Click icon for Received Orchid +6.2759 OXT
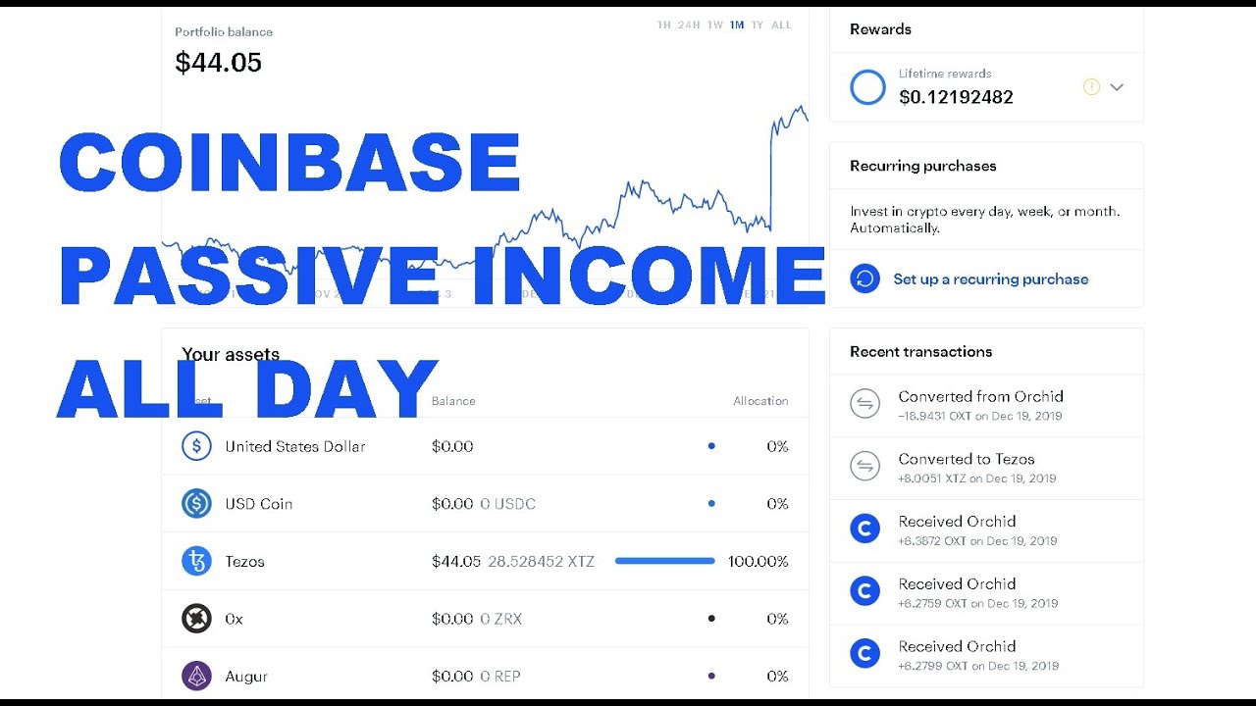Image resolution: width=1256 pixels, height=706 pixels. (864, 591)
